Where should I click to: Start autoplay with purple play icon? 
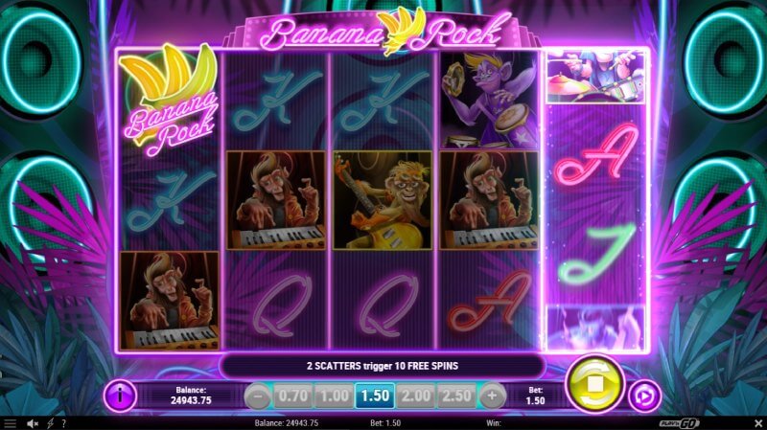coord(644,396)
